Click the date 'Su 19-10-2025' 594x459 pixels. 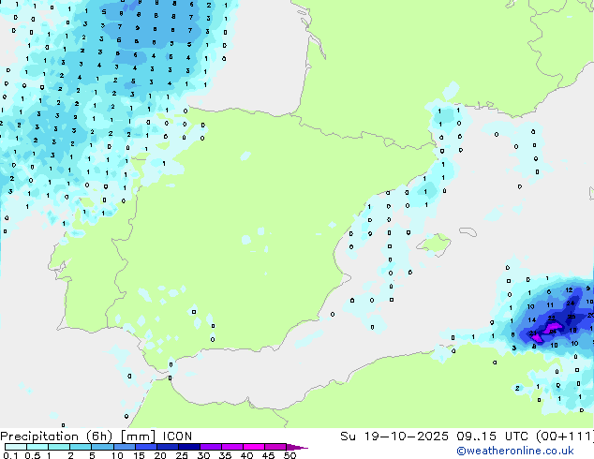(x=394, y=437)
